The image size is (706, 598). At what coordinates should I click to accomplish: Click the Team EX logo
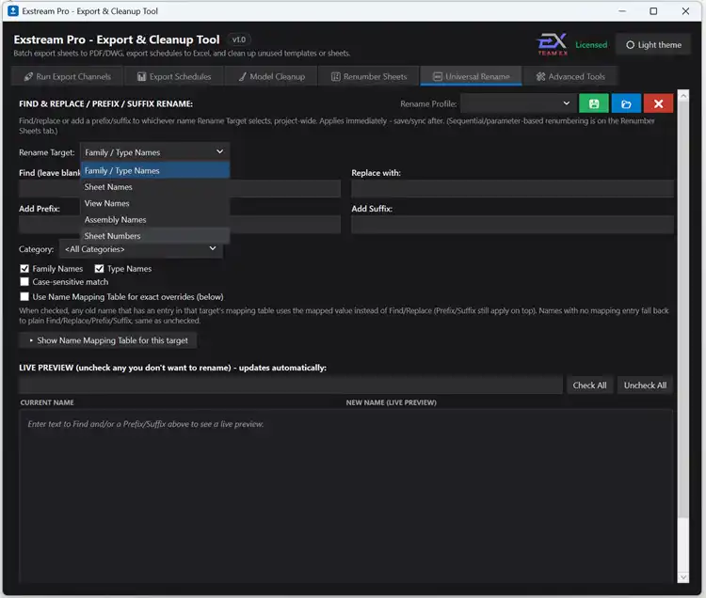tap(552, 44)
